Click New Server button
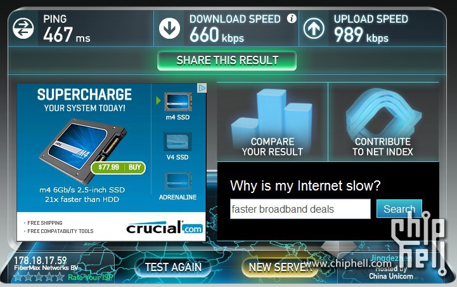This screenshot has height=287, width=457. (280, 267)
